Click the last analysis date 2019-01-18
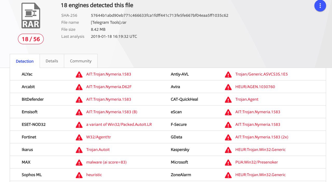The height and width of the screenshot is (182, 332). coord(114,37)
